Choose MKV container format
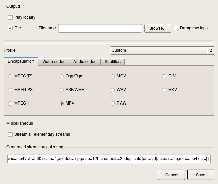 click(164, 90)
